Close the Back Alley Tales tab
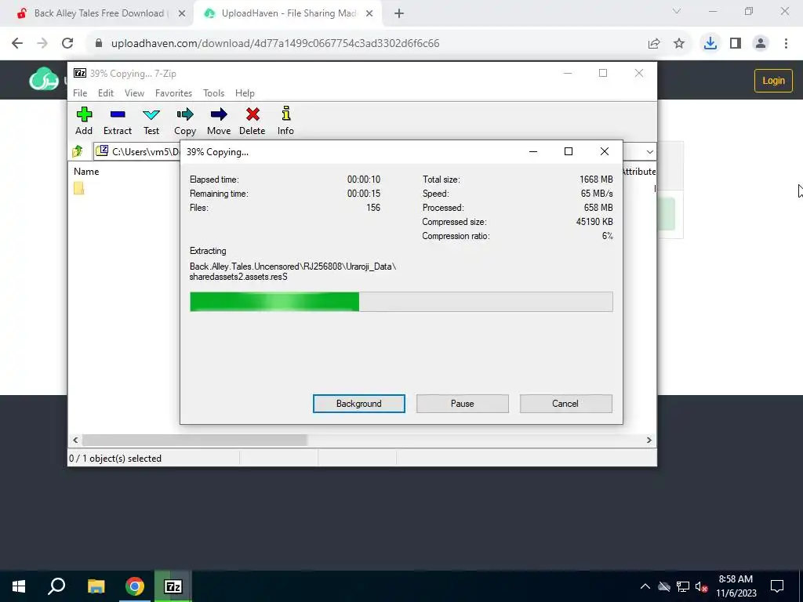The image size is (803, 602). 181,13
